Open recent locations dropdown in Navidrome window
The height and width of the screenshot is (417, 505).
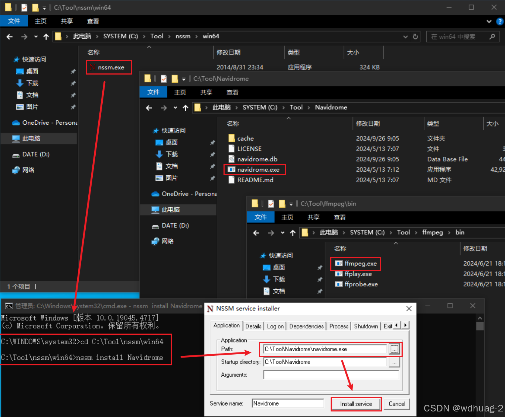click(x=175, y=108)
